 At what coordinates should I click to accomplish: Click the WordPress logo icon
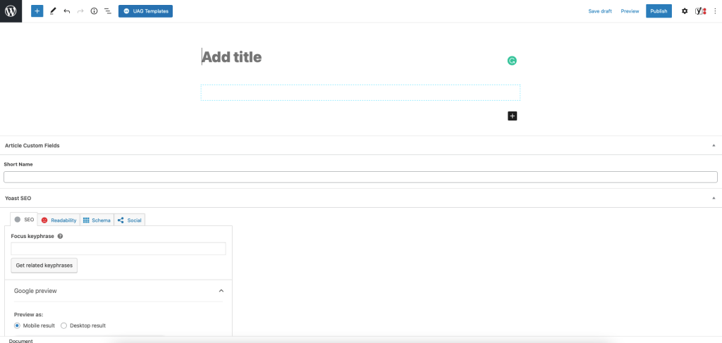point(11,11)
